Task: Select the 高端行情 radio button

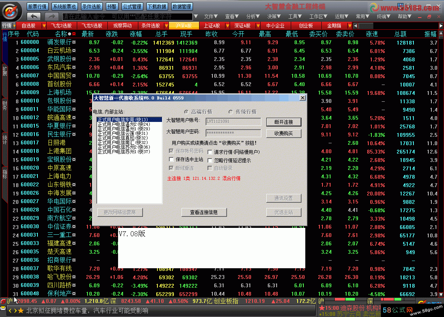Action: pyautogui.click(x=186, y=112)
